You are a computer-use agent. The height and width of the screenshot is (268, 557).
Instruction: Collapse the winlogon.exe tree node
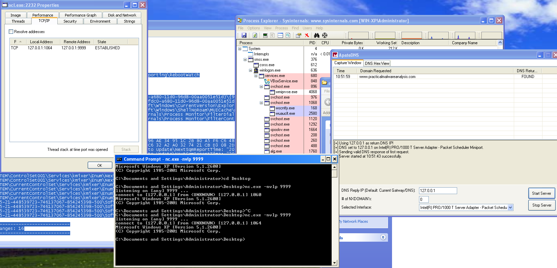[250, 70]
